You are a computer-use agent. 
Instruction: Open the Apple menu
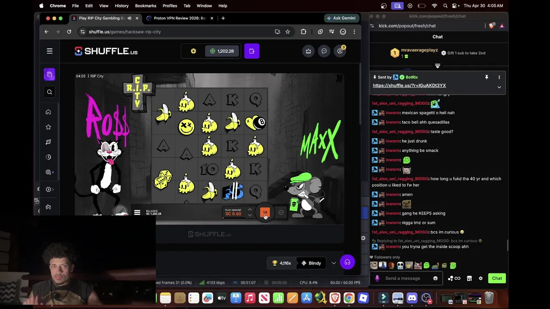click(x=41, y=6)
